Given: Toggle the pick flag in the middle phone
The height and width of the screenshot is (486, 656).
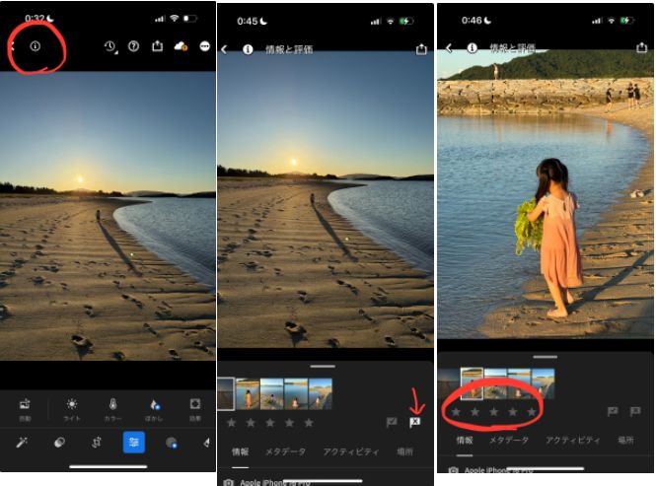Looking at the screenshot, I should point(392,423).
